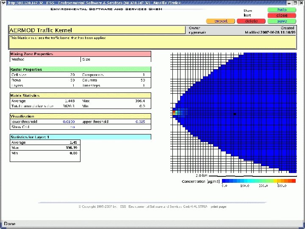This screenshot has height=229, width=305.
Task: Click the Rows label
Action: 16,80
